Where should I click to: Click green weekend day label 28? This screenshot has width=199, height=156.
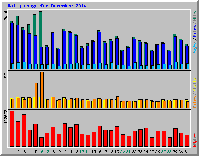(x=169, y=152)
